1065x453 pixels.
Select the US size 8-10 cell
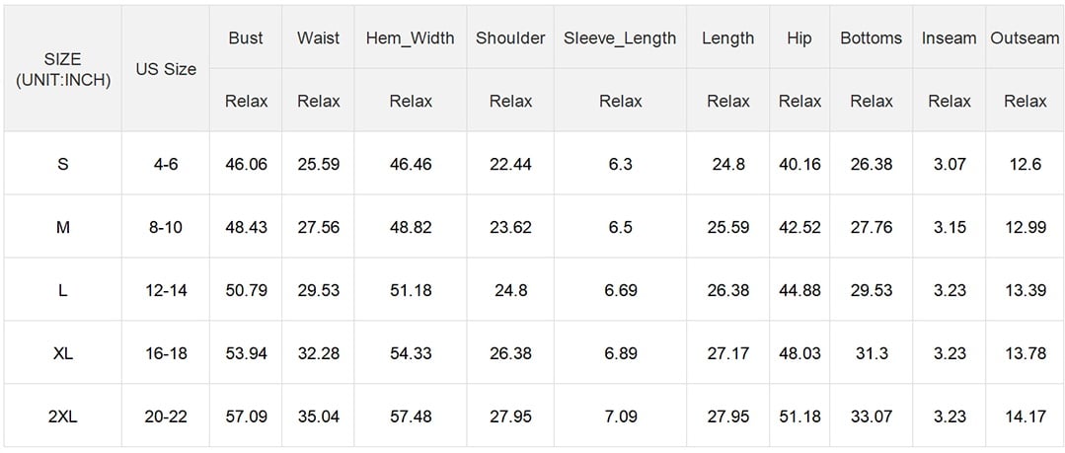pos(166,227)
